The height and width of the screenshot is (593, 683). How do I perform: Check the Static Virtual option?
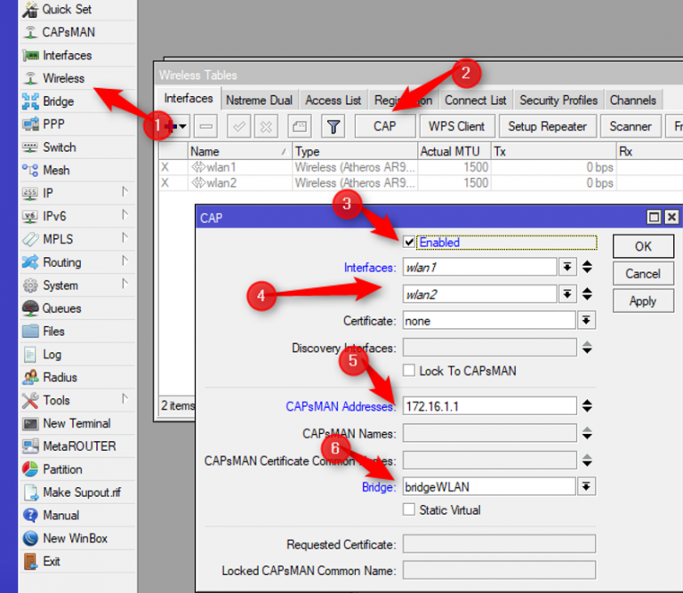click(x=409, y=509)
